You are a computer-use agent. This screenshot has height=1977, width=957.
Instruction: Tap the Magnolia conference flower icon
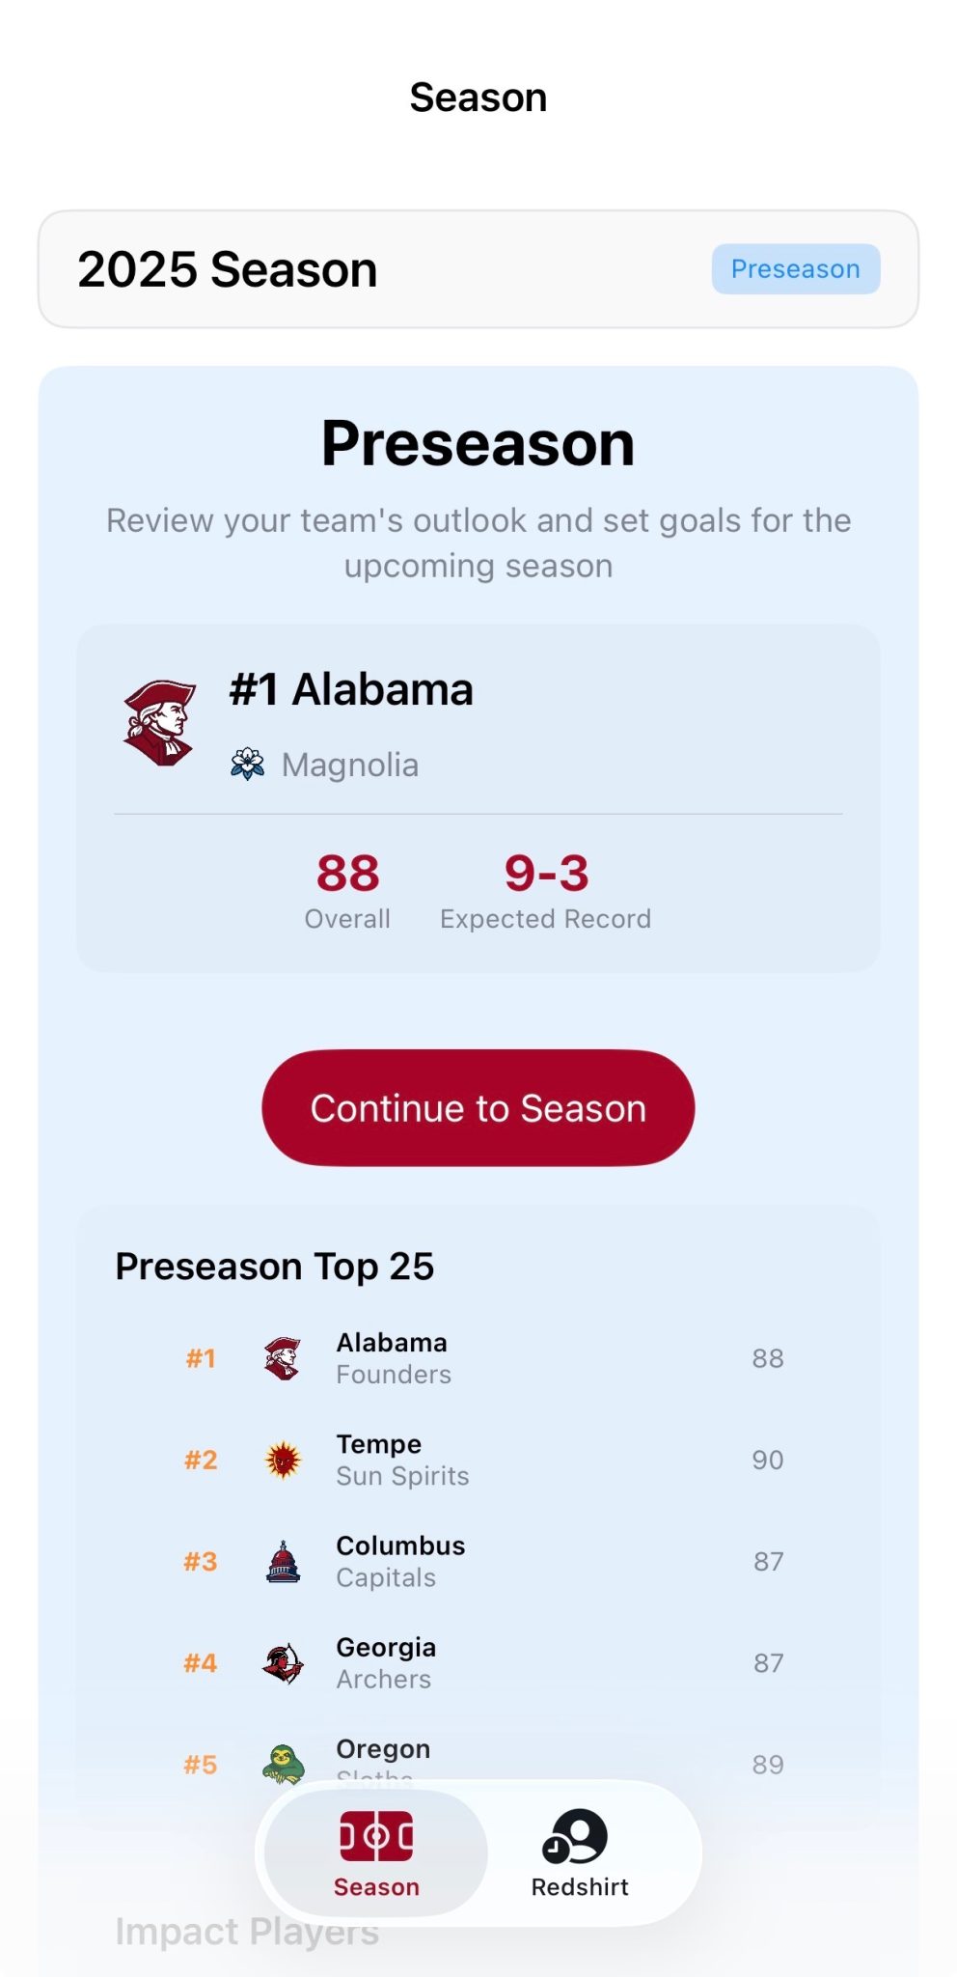(248, 765)
